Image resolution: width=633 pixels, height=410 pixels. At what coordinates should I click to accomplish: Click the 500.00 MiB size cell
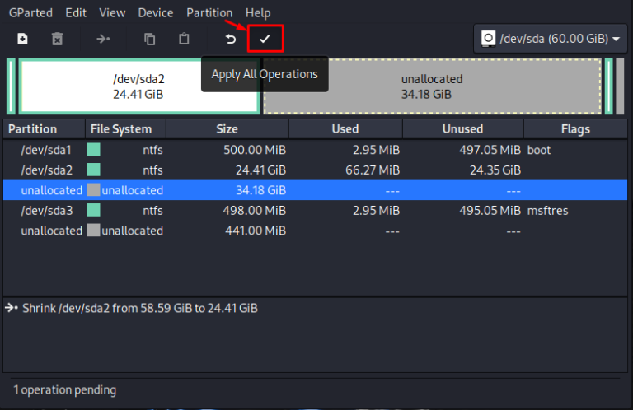255,150
